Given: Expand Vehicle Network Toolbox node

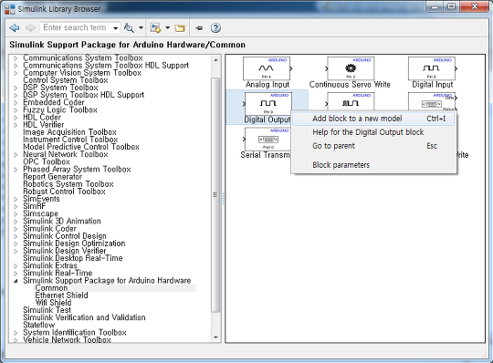Looking at the screenshot, I should tap(16, 340).
